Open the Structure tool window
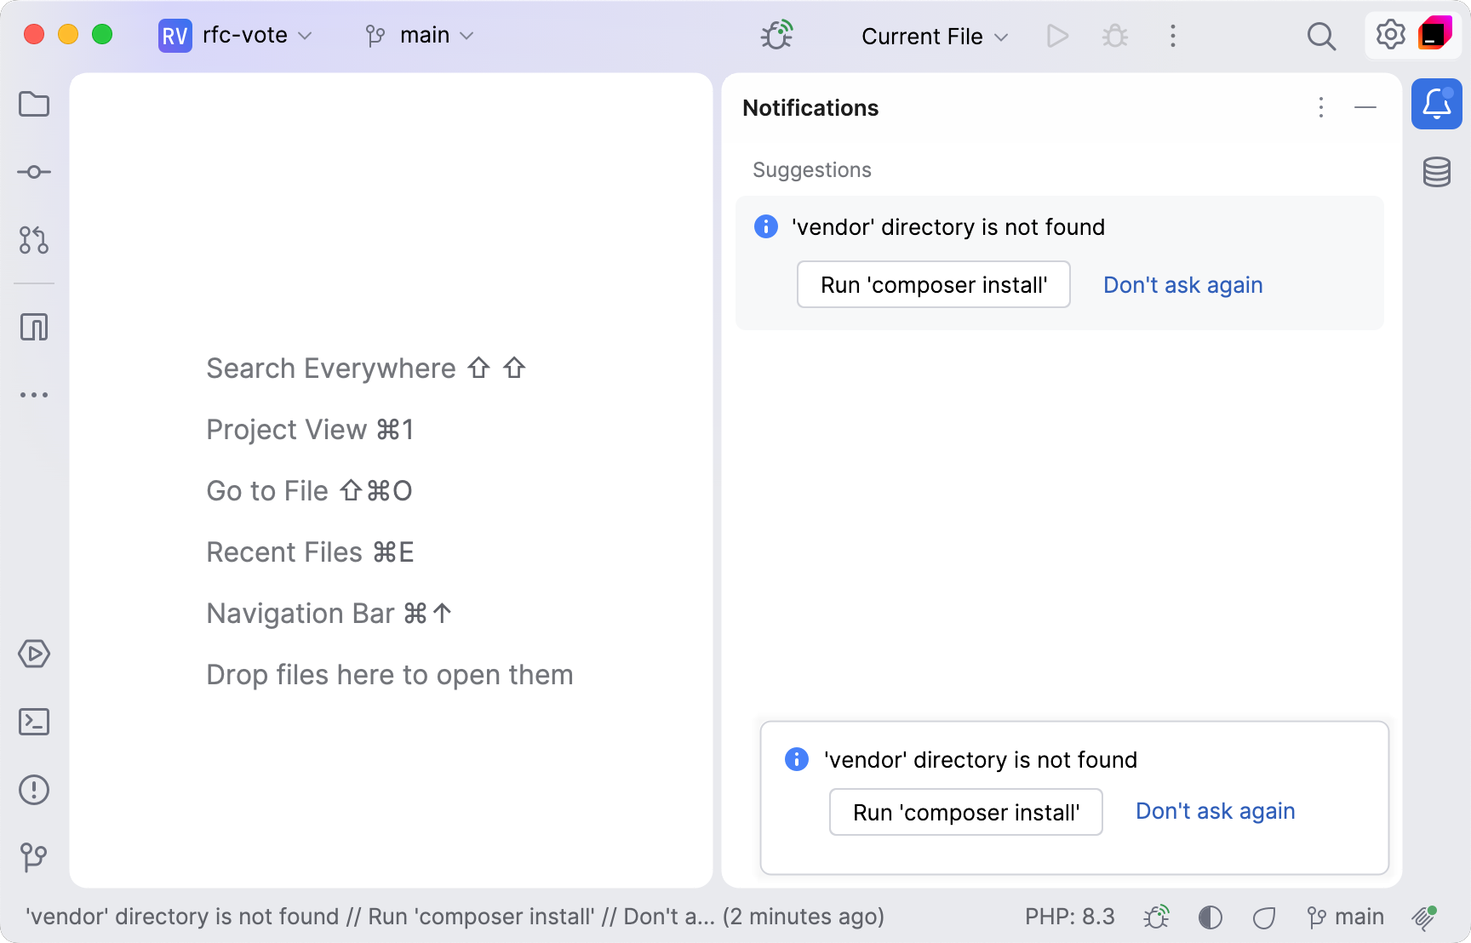Screen dimensions: 1471x943 pos(34,327)
